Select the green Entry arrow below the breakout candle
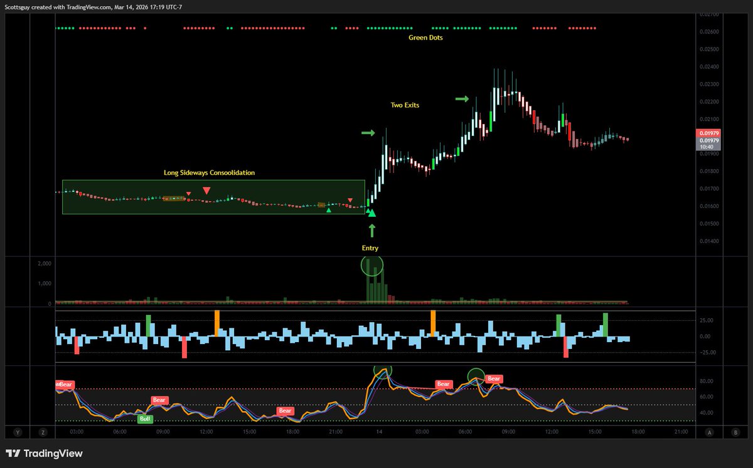This screenshot has height=468, width=753. click(371, 231)
